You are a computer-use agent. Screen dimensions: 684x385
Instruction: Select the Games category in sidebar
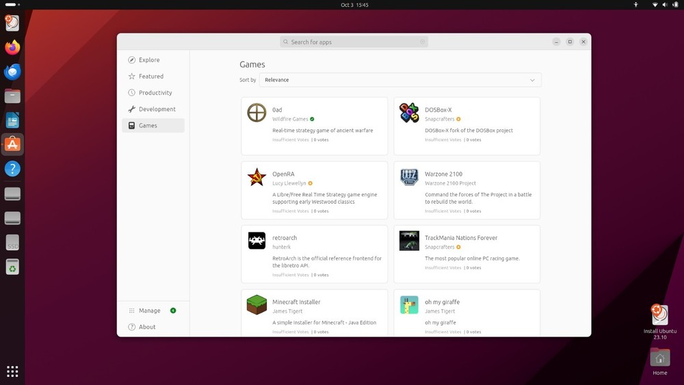(x=153, y=126)
